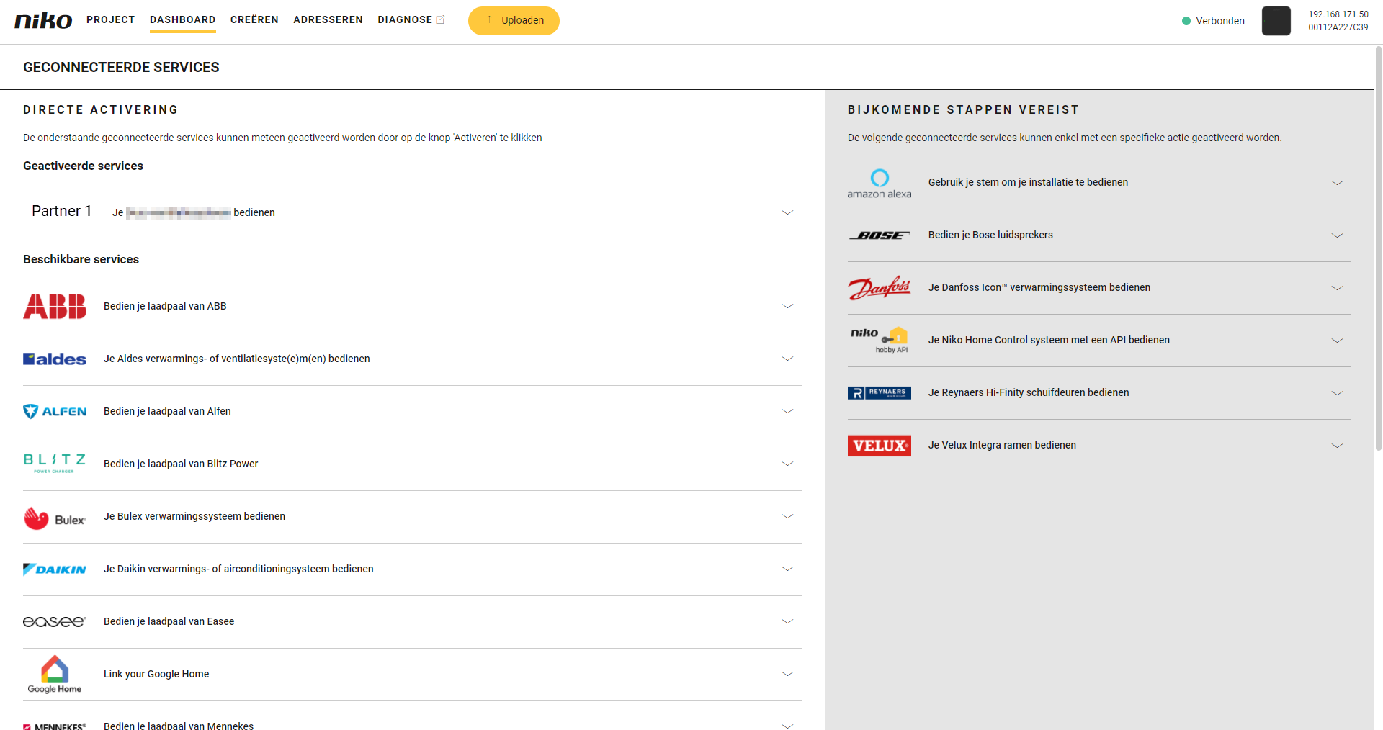Expand the Daikin service chevron
1383x730 pixels.
point(787,569)
